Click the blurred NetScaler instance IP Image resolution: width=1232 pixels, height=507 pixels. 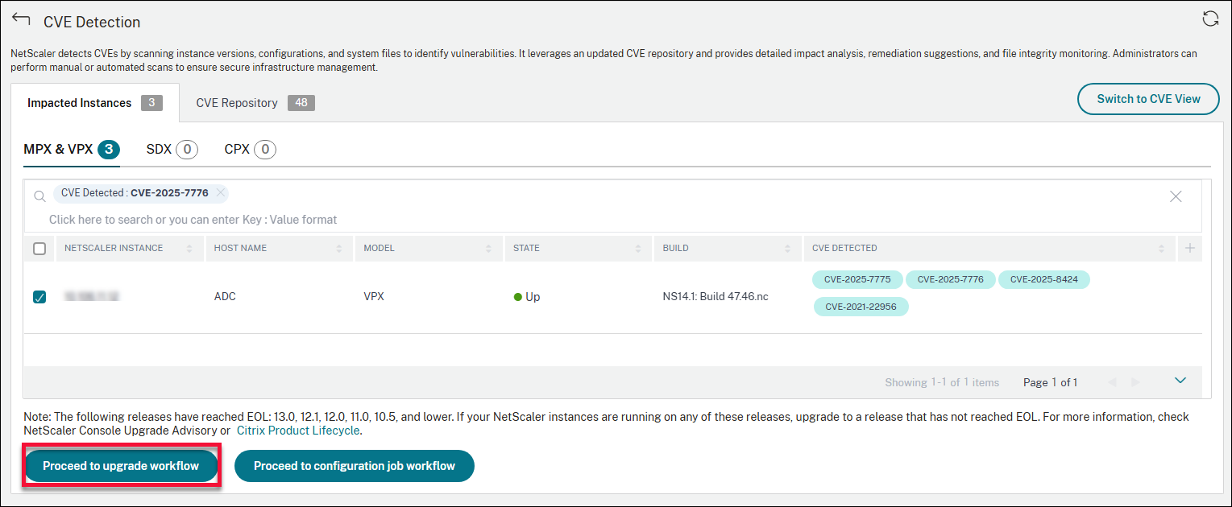pos(92,297)
